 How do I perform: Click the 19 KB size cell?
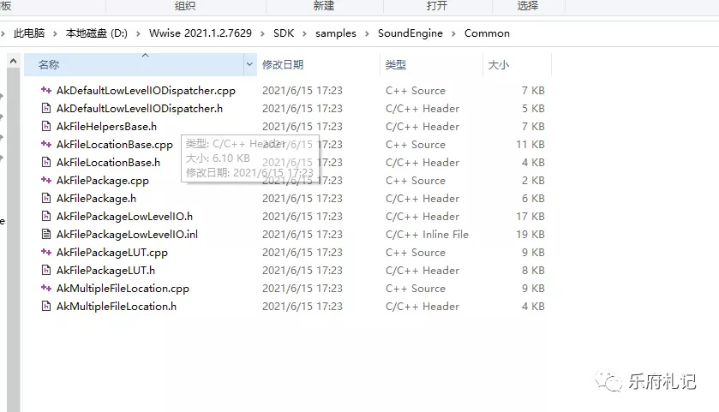pyautogui.click(x=530, y=235)
